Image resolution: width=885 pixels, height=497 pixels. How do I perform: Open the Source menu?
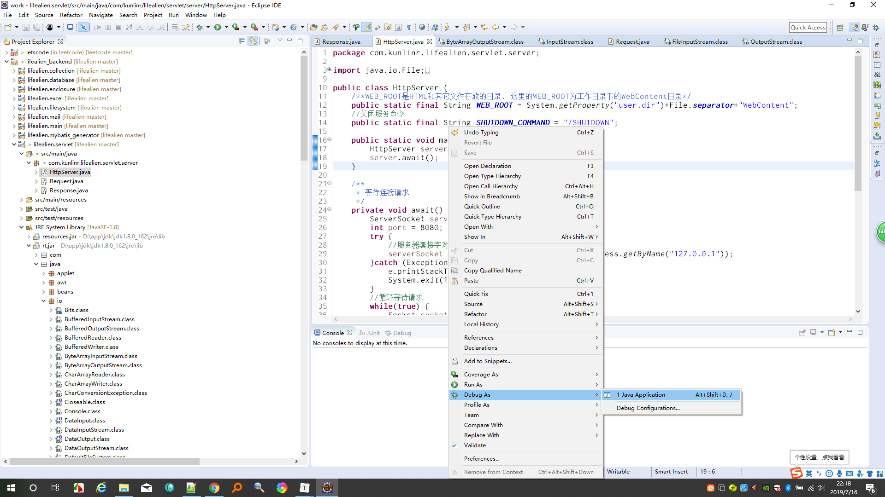44,15
